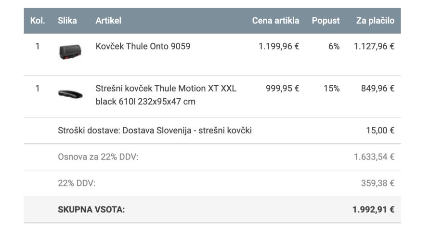Click the Stroški dostave shipping cost row label
Image resolution: width=443 pixels, height=248 pixels.
pyautogui.click(x=155, y=130)
